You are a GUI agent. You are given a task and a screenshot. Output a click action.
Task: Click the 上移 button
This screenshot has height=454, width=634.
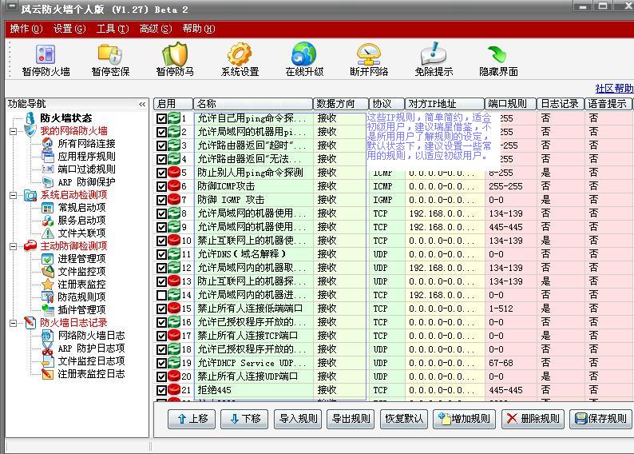click(192, 419)
